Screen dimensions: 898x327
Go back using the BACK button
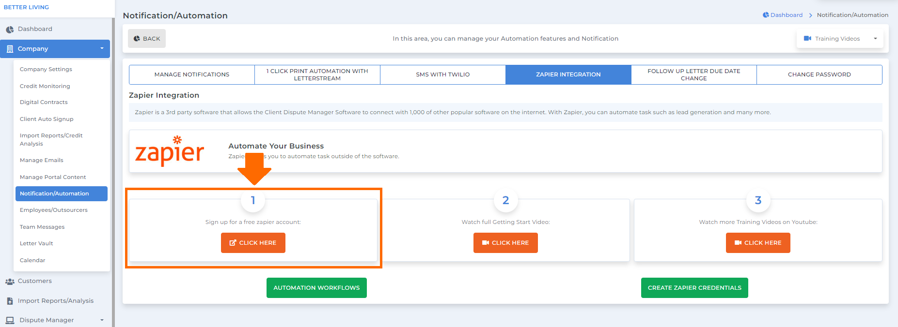147,39
